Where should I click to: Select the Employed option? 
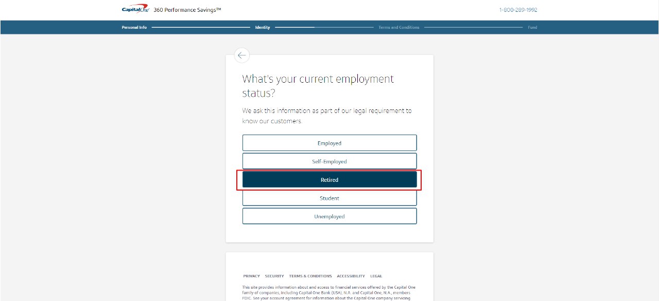point(329,143)
